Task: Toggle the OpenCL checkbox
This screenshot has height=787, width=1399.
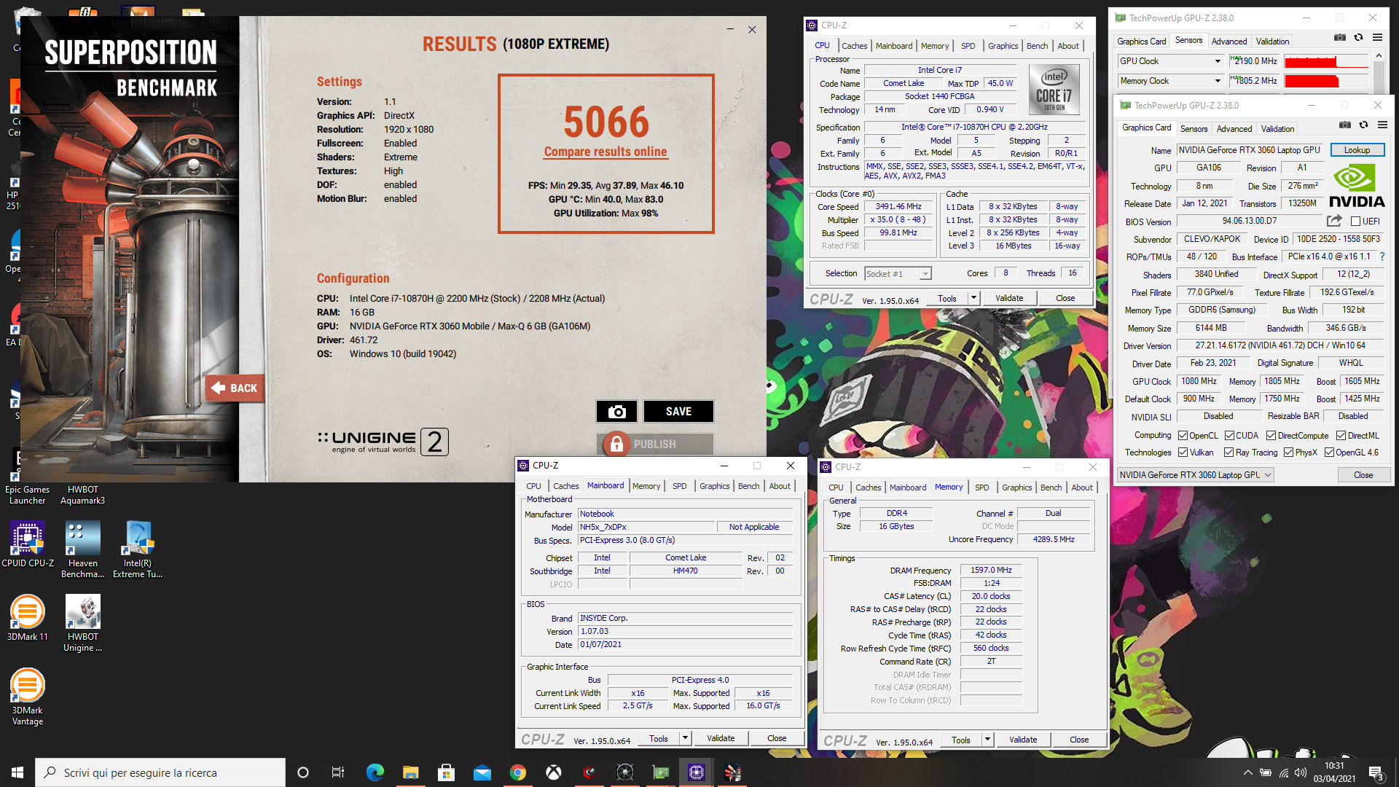Action: point(1183,435)
